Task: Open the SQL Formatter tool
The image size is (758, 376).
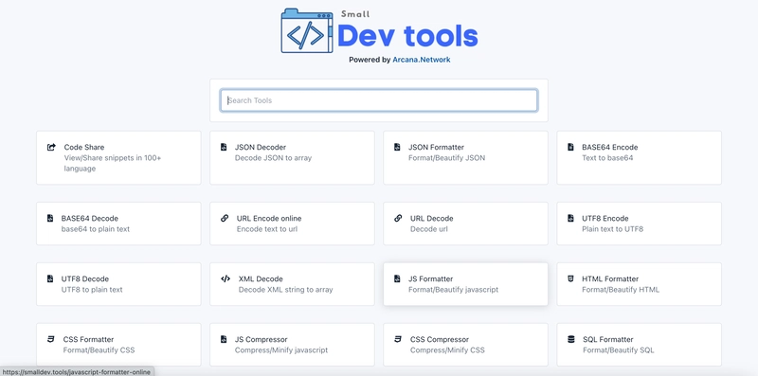Action: (639, 345)
